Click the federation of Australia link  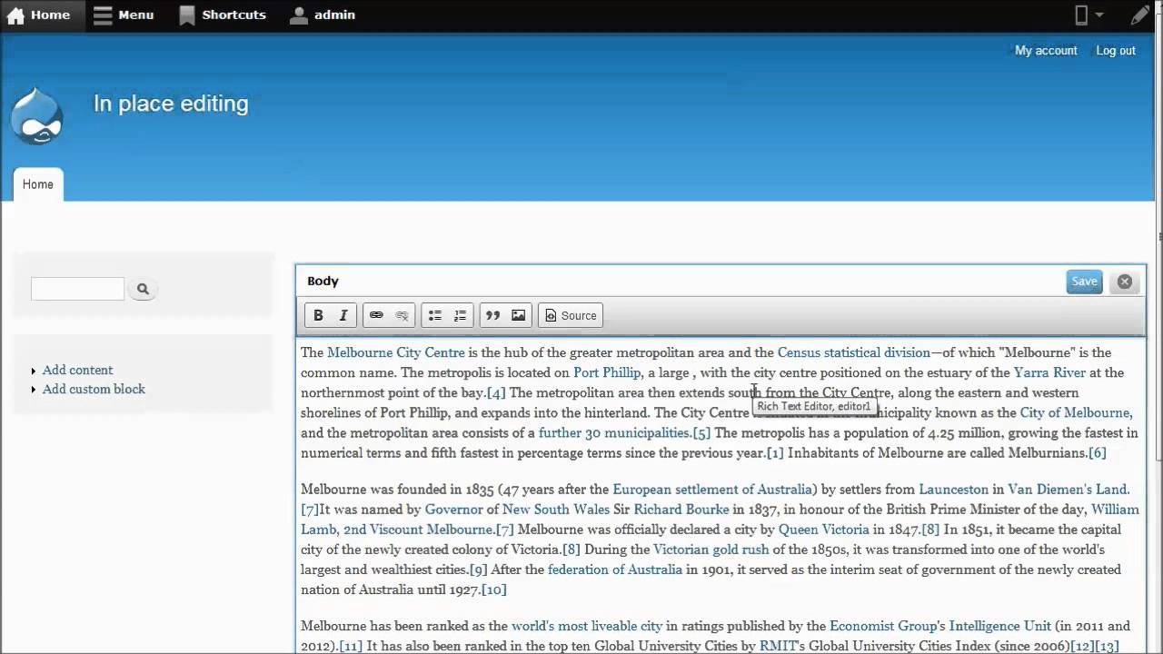coord(615,569)
